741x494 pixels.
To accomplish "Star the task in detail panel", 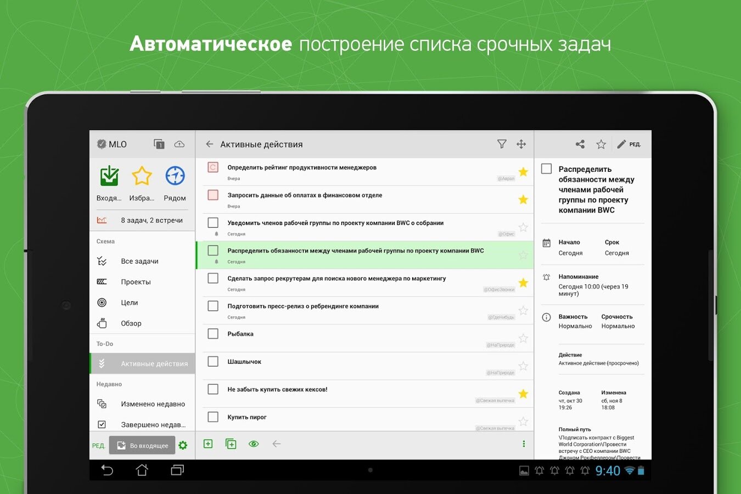I will [601, 144].
